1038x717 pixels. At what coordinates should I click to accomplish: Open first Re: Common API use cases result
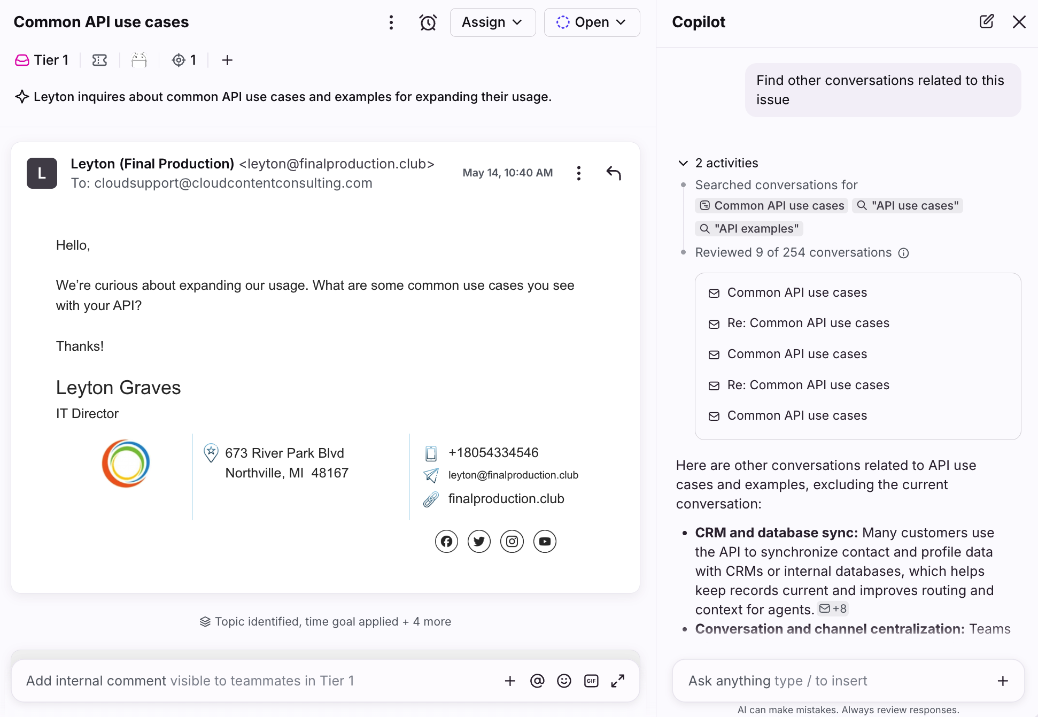pyautogui.click(x=858, y=323)
